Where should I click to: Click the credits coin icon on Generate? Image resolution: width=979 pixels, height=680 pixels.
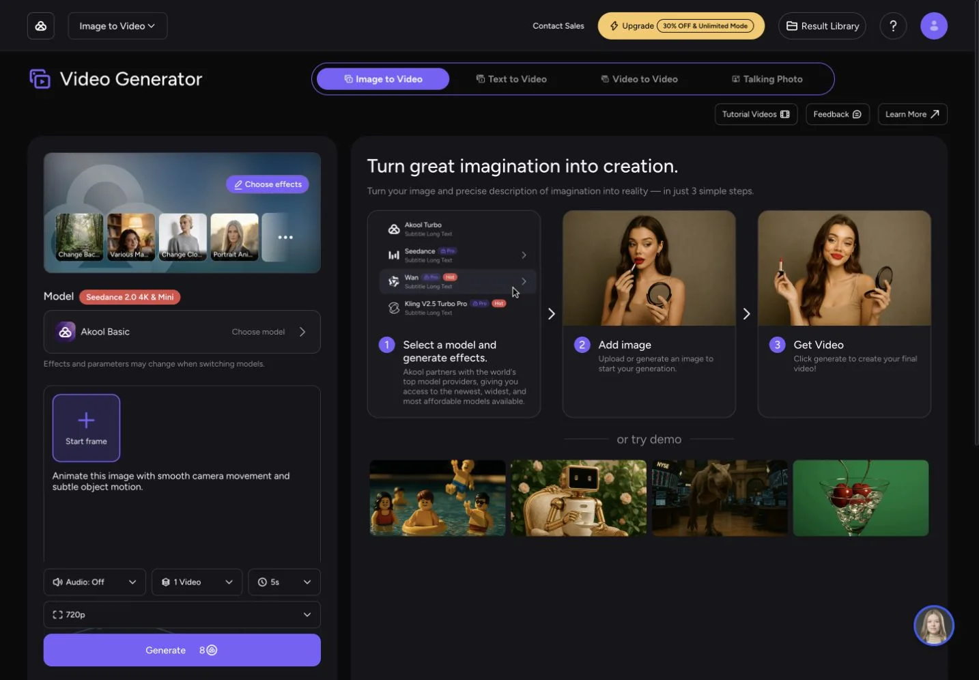[212, 650]
